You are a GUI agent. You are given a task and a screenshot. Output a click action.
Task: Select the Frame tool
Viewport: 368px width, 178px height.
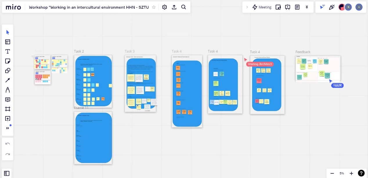point(8,109)
